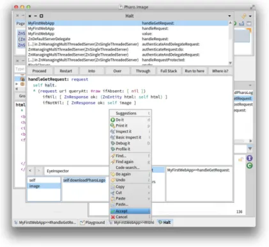Select image in the inspector variable list
Viewport: 269px width, 247px height.
tap(44, 186)
